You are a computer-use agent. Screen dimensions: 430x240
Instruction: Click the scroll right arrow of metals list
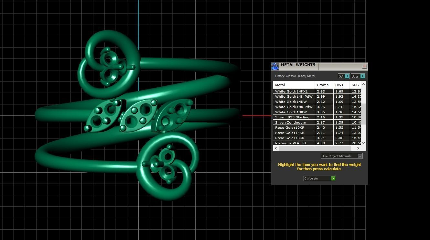(358, 148)
